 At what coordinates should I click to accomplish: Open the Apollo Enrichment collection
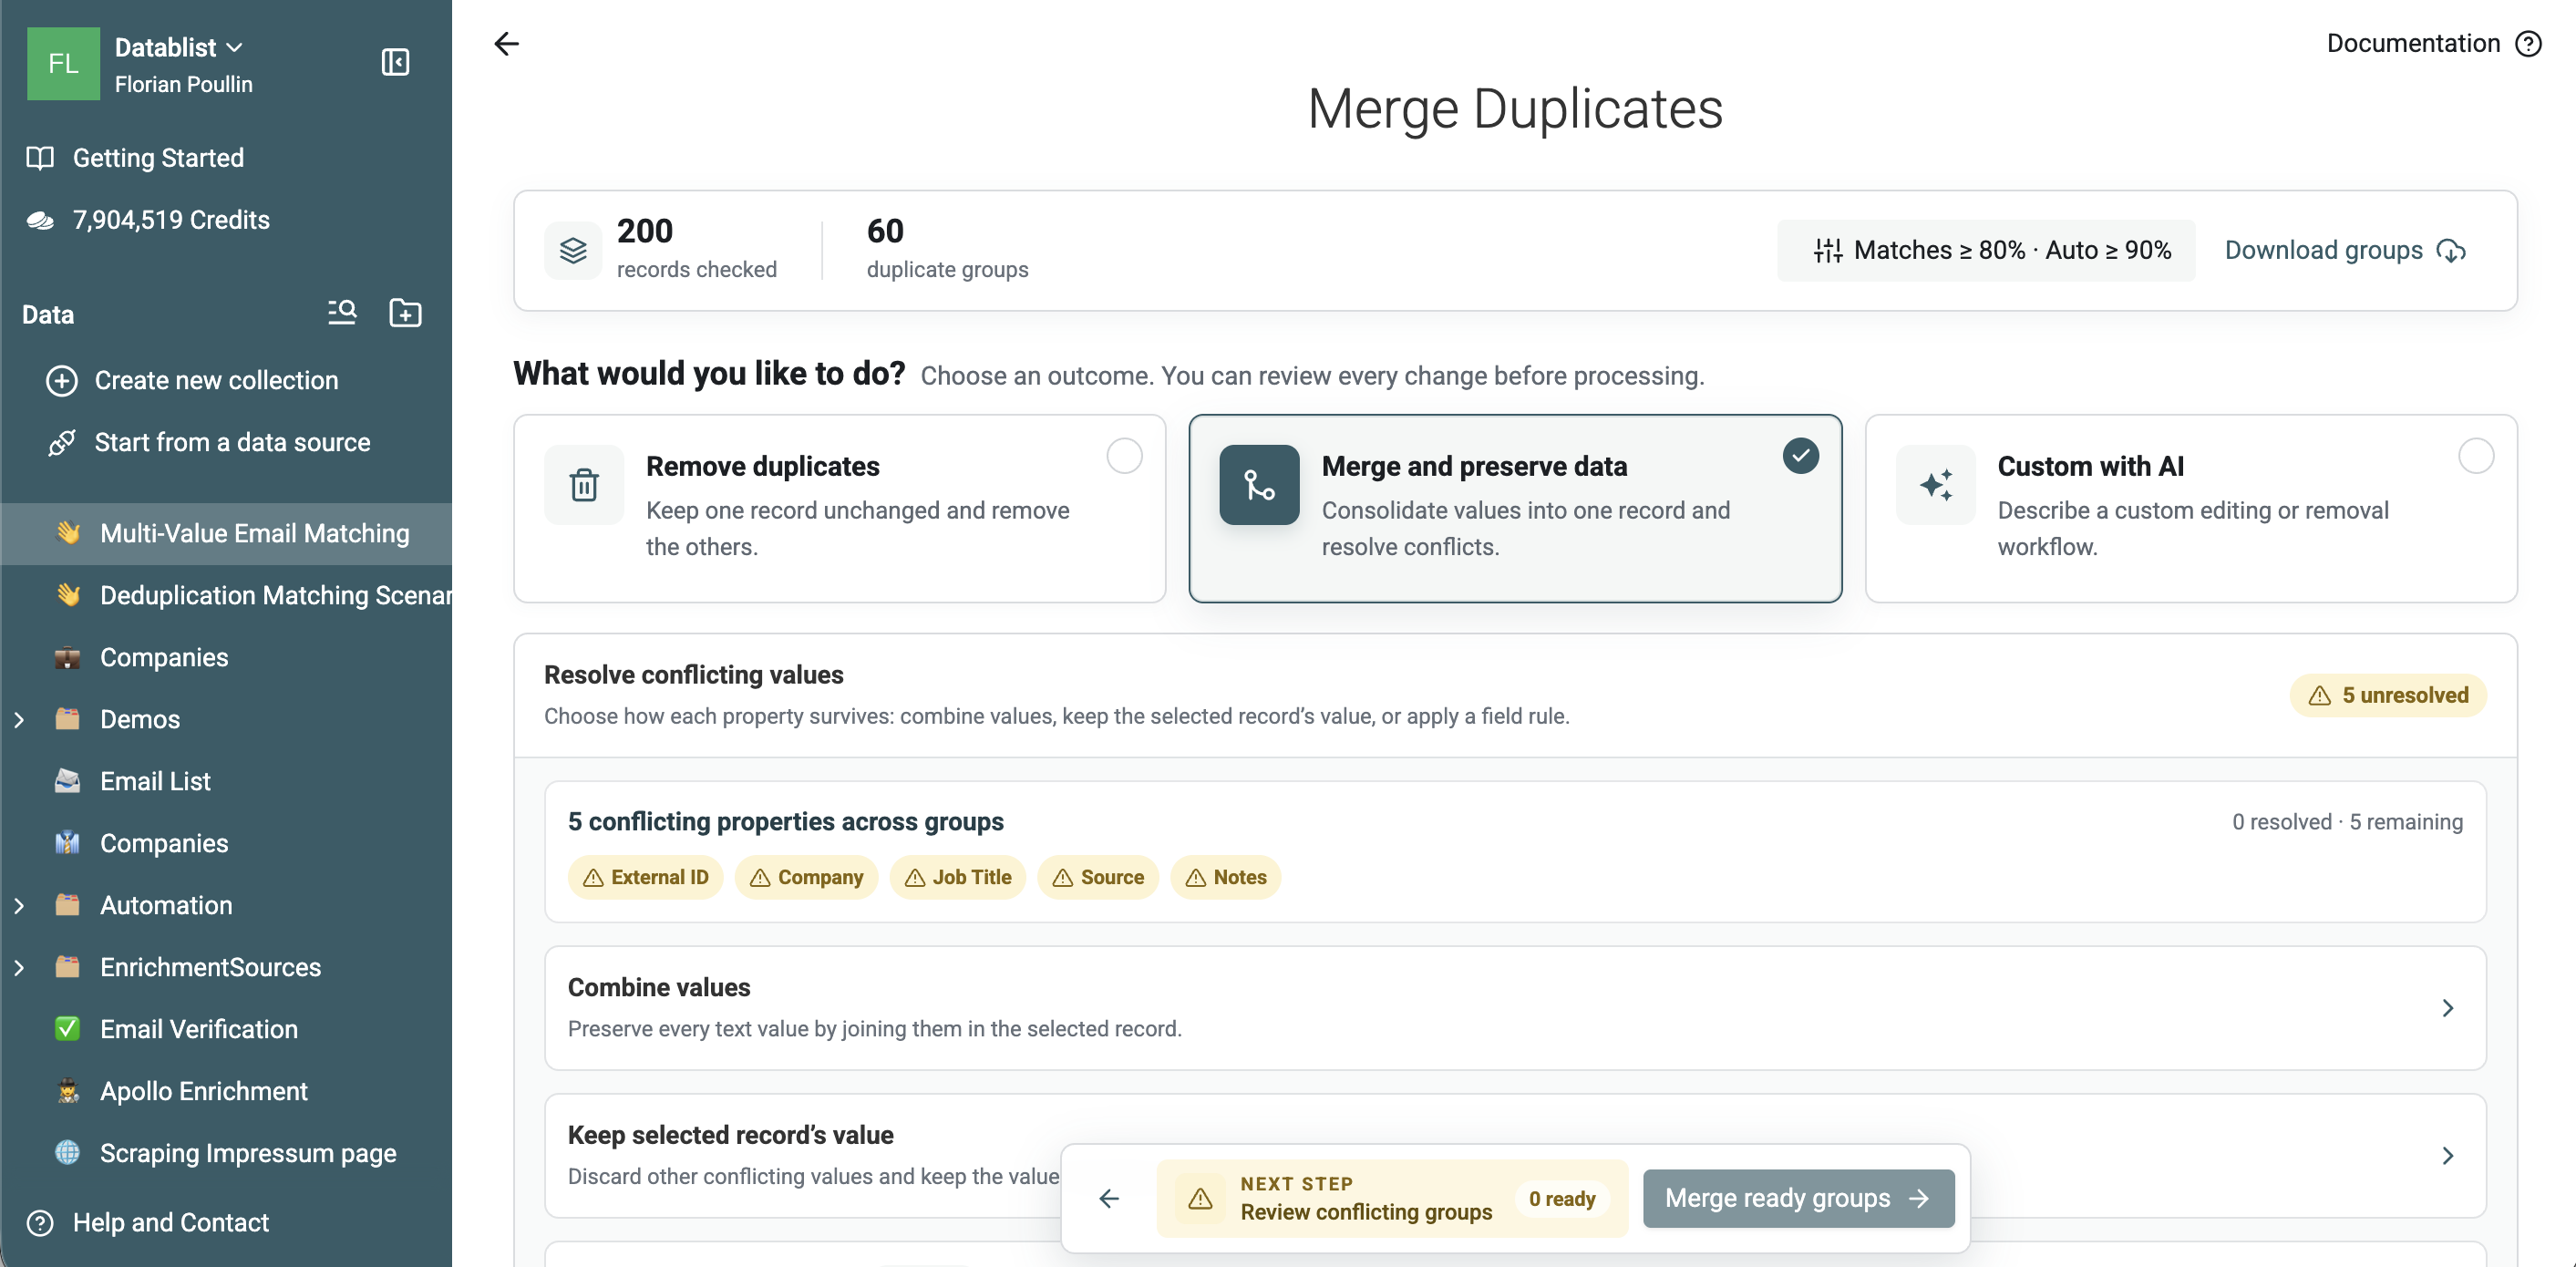click(x=226, y=1091)
